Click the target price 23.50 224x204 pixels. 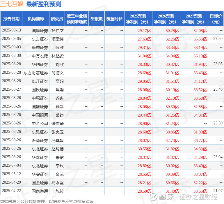pos(218,123)
